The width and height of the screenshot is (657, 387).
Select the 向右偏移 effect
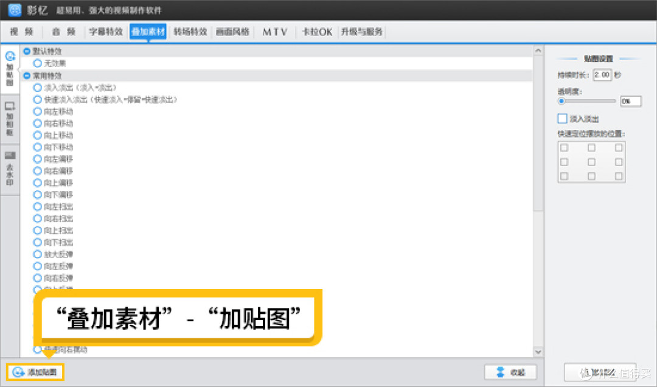(x=37, y=170)
